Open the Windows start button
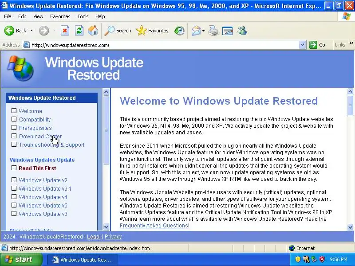Viewport: 355px width, 266px height. point(21,259)
